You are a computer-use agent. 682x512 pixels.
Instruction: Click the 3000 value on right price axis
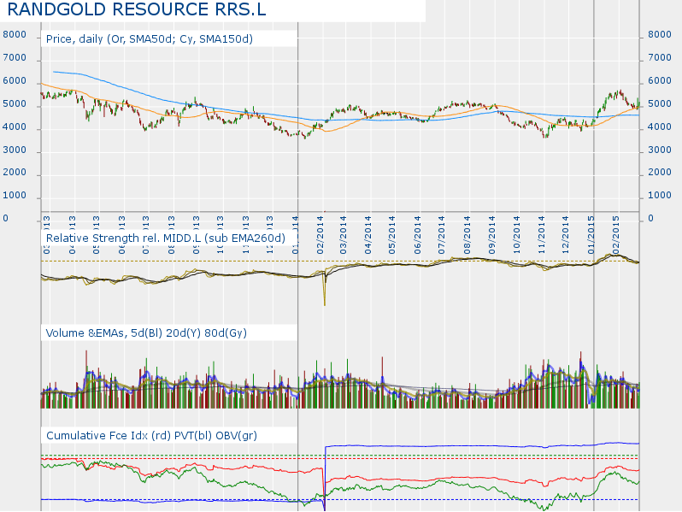(x=660, y=150)
